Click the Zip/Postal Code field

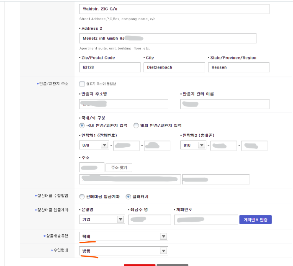(x=110, y=67)
